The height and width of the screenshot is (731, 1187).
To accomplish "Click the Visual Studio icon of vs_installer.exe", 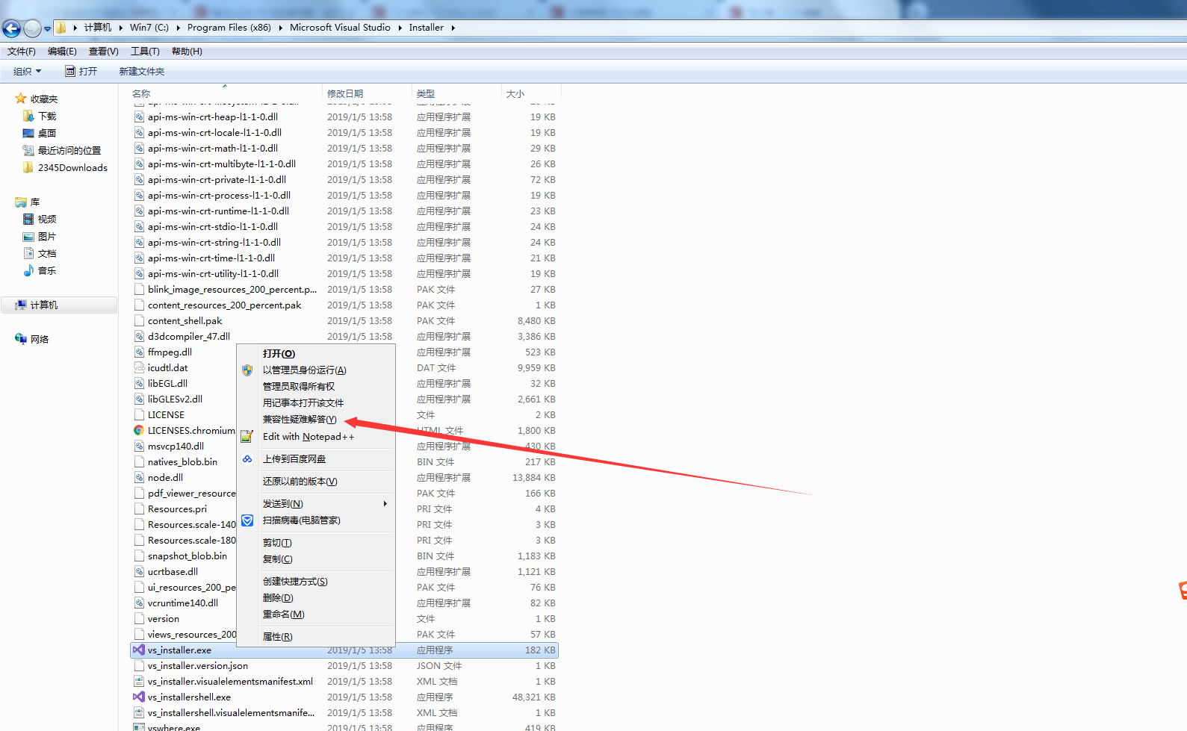I will click(x=139, y=650).
